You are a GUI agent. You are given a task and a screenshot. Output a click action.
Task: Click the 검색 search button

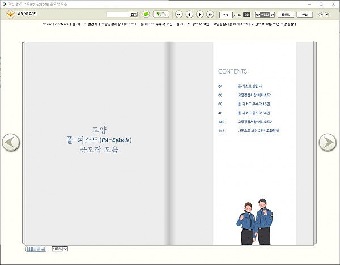tap(134, 15)
